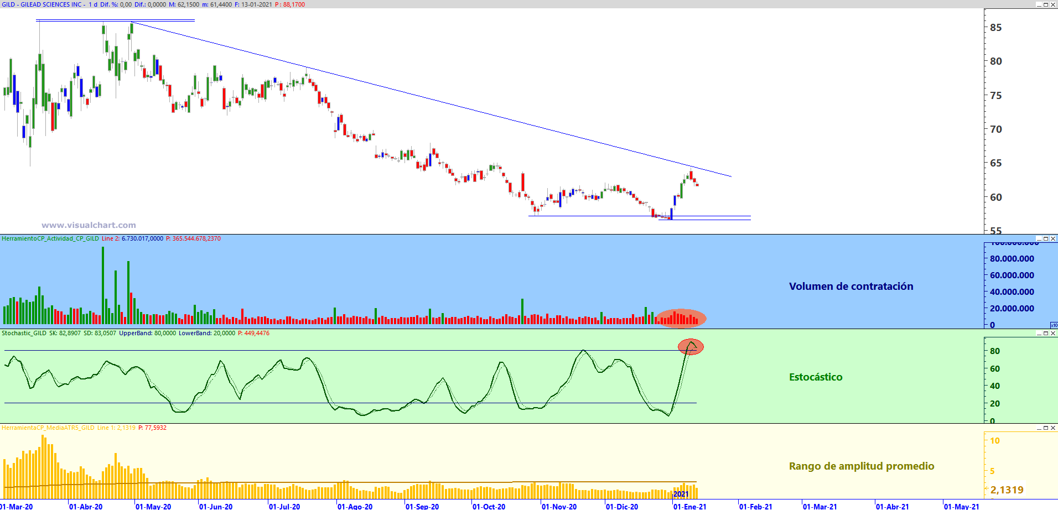Click the 'm: 61,4400' low value
The image size is (1058, 510).
(217, 4)
